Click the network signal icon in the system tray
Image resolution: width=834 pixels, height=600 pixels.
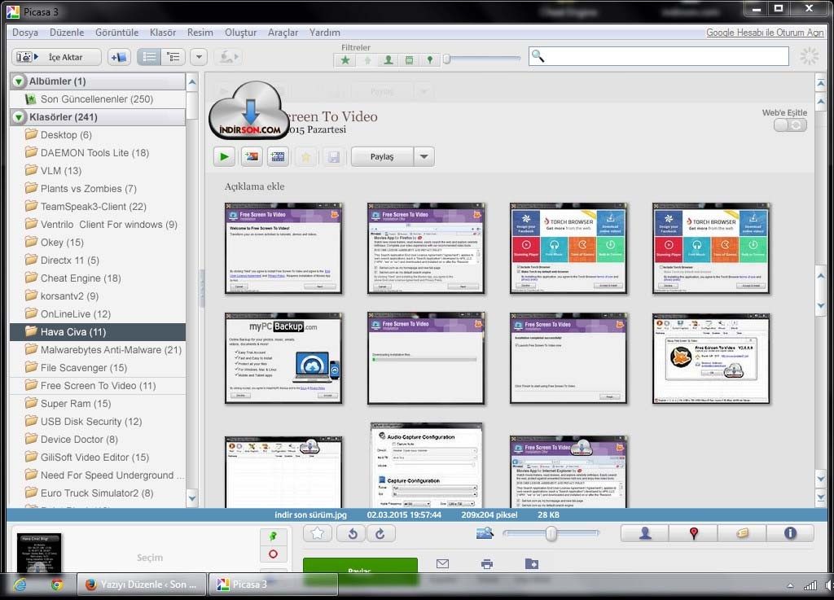click(x=810, y=585)
